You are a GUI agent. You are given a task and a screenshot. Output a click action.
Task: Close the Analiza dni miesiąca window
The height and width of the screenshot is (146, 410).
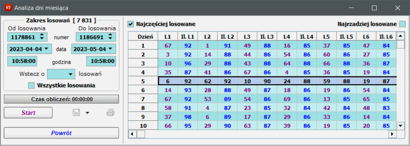point(397,8)
